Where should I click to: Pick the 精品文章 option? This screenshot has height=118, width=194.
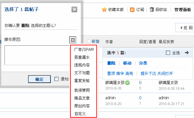pyautogui.click(x=82, y=98)
